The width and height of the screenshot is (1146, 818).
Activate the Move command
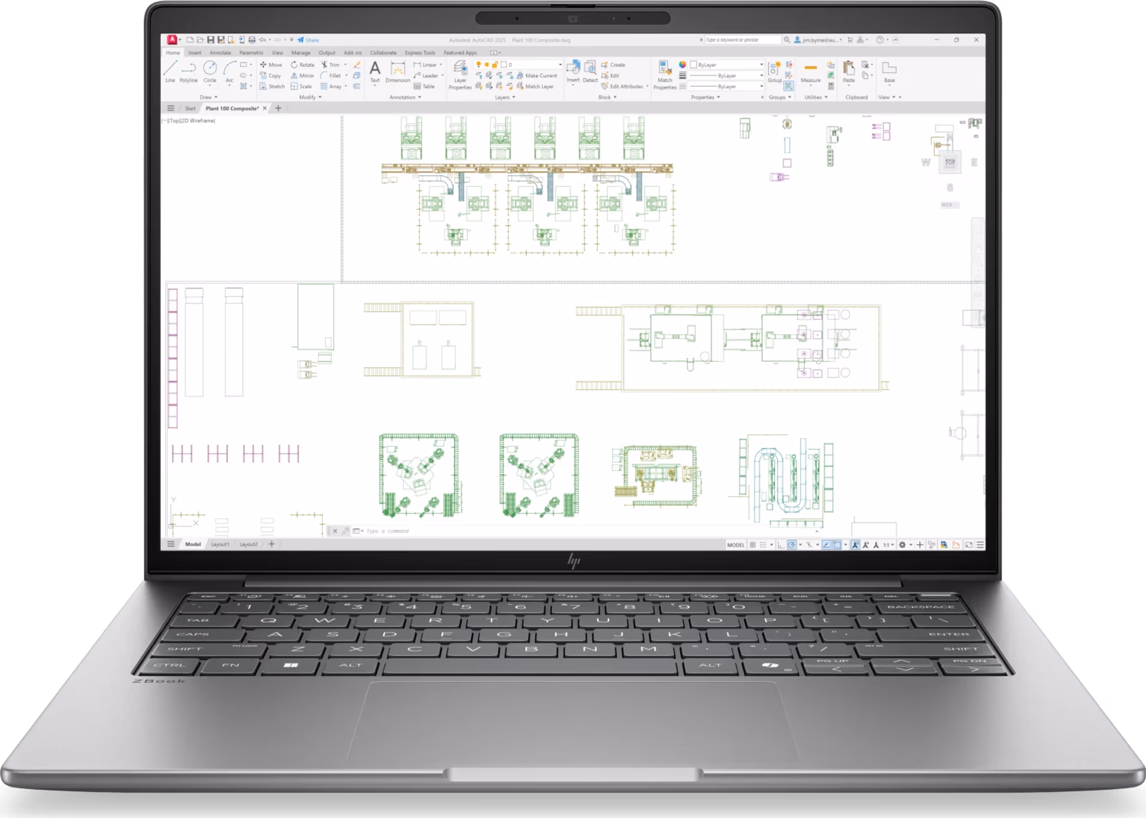[270, 64]
